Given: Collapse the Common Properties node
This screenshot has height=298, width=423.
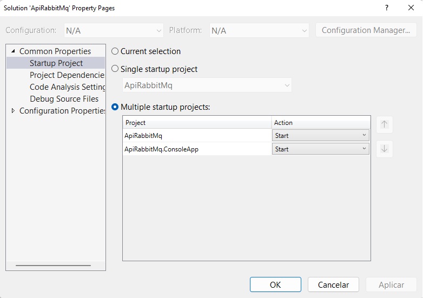Looking at the screenshot, I should click(13, 51).
